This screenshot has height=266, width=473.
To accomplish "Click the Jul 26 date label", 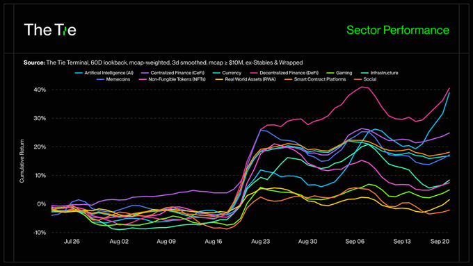I will [72, 241].
